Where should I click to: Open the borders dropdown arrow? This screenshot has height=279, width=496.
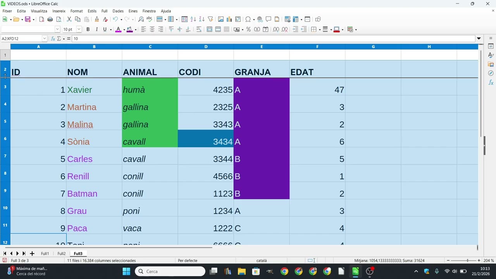319,29
